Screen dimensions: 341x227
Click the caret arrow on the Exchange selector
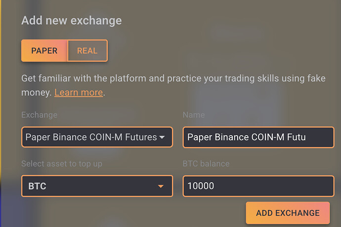162,137
